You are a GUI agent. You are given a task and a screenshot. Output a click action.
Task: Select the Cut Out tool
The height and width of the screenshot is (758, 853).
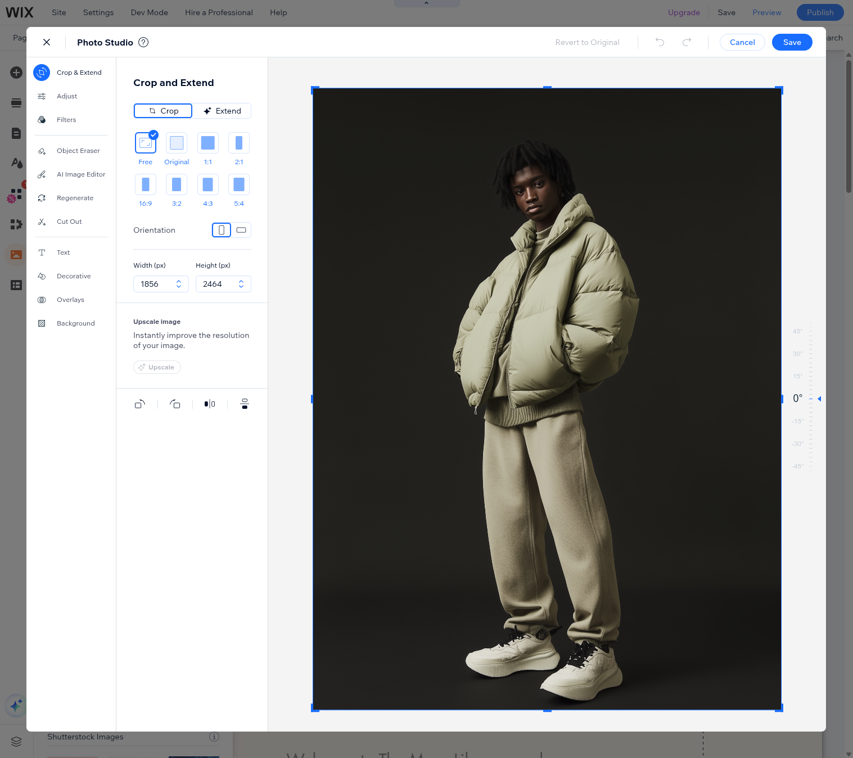[x=69, y=222]
